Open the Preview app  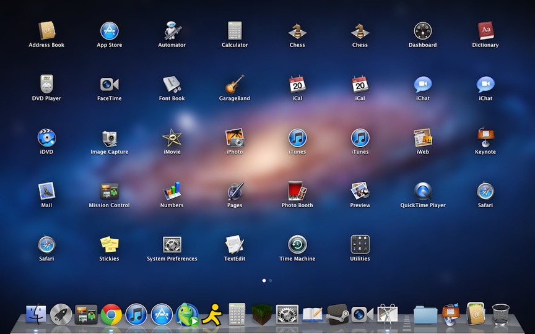pos(360,191)
